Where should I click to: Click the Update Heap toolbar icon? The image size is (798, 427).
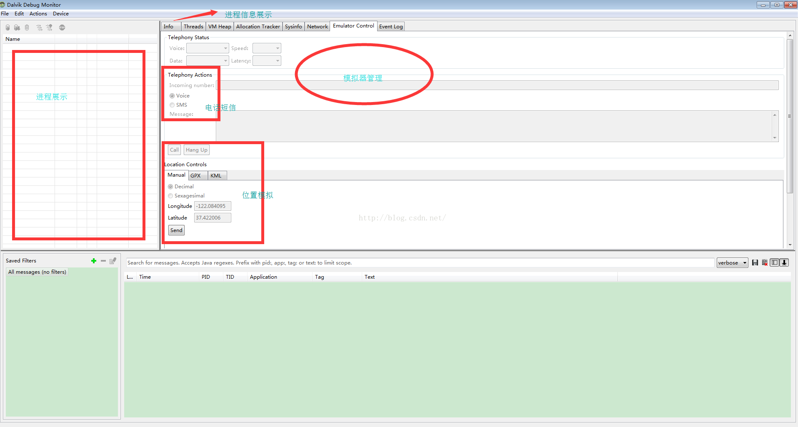pos(8,27)
